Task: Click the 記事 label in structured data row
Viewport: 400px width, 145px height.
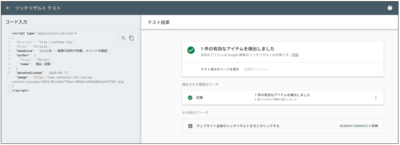Action: 200,98
